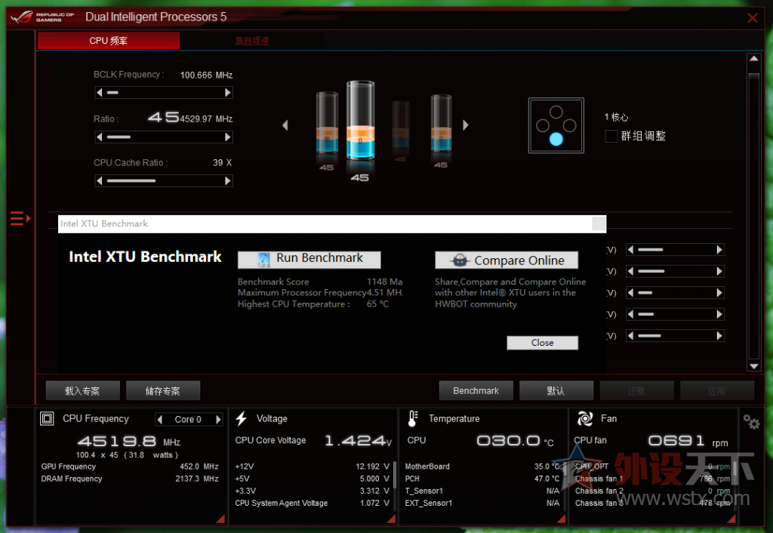
Task: Open the red side menu expand icon
Action: 20,218
